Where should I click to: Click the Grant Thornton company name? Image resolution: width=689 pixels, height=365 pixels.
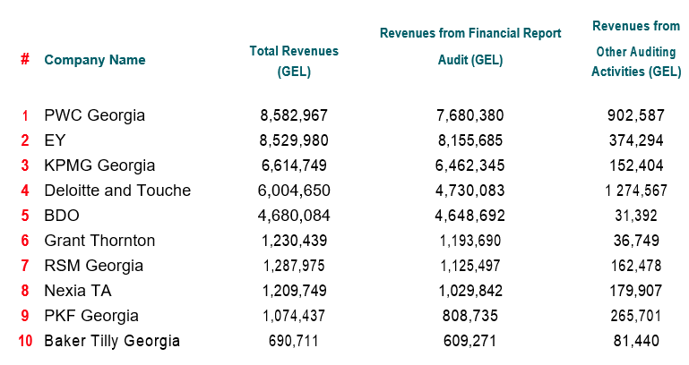click(x=99, y=241)
